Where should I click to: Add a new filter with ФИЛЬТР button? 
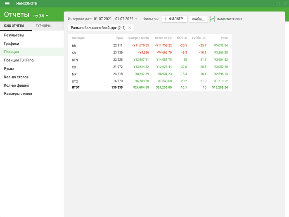[174, 19]
